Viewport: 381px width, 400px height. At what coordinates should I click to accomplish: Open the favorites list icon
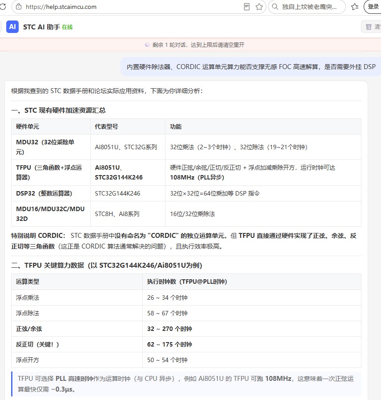tap(354, 7)
